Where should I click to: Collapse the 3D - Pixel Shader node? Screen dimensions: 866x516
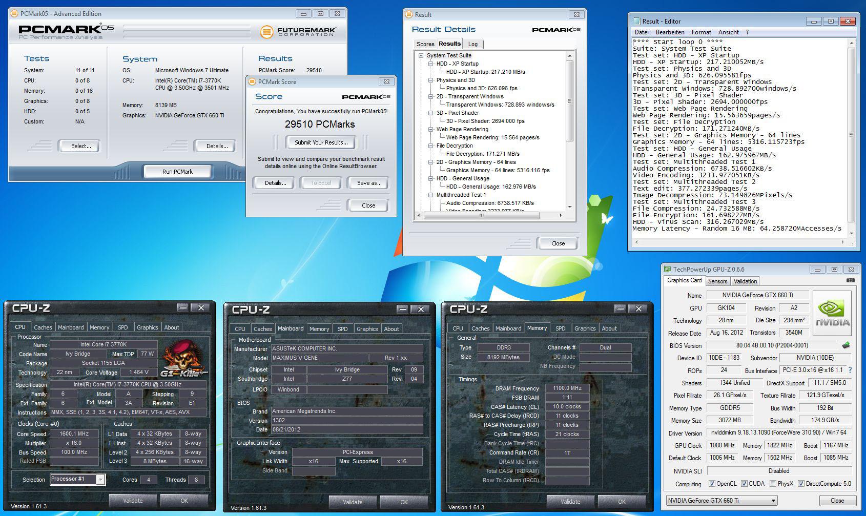point(431,113)
